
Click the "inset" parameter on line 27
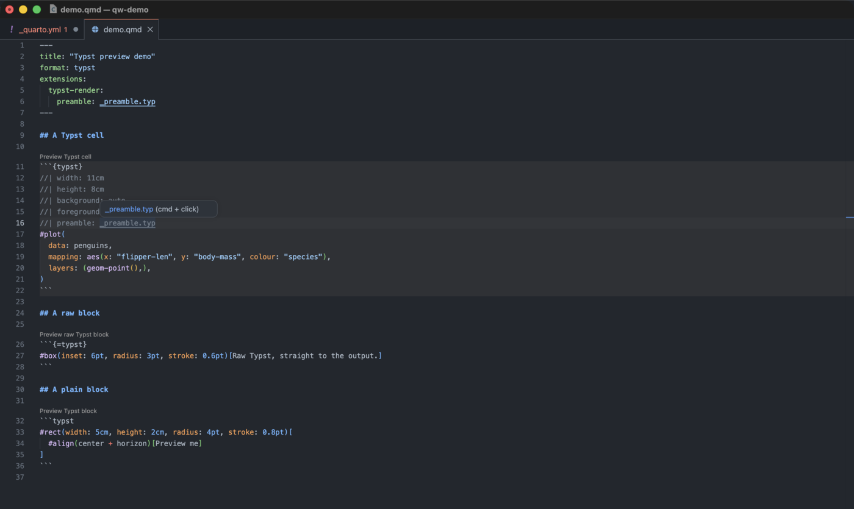coord(72,355)
